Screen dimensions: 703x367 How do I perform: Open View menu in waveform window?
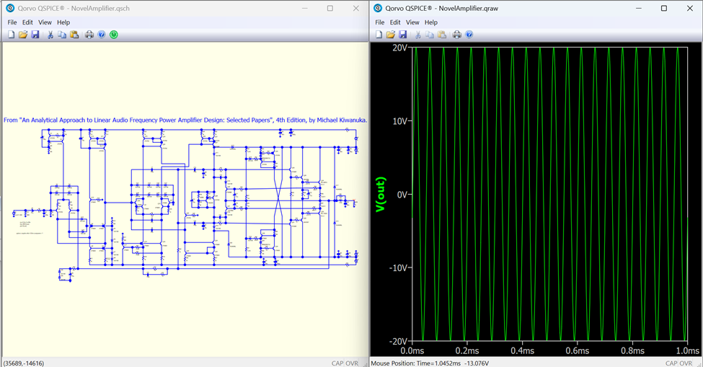(x=412, y=22)
